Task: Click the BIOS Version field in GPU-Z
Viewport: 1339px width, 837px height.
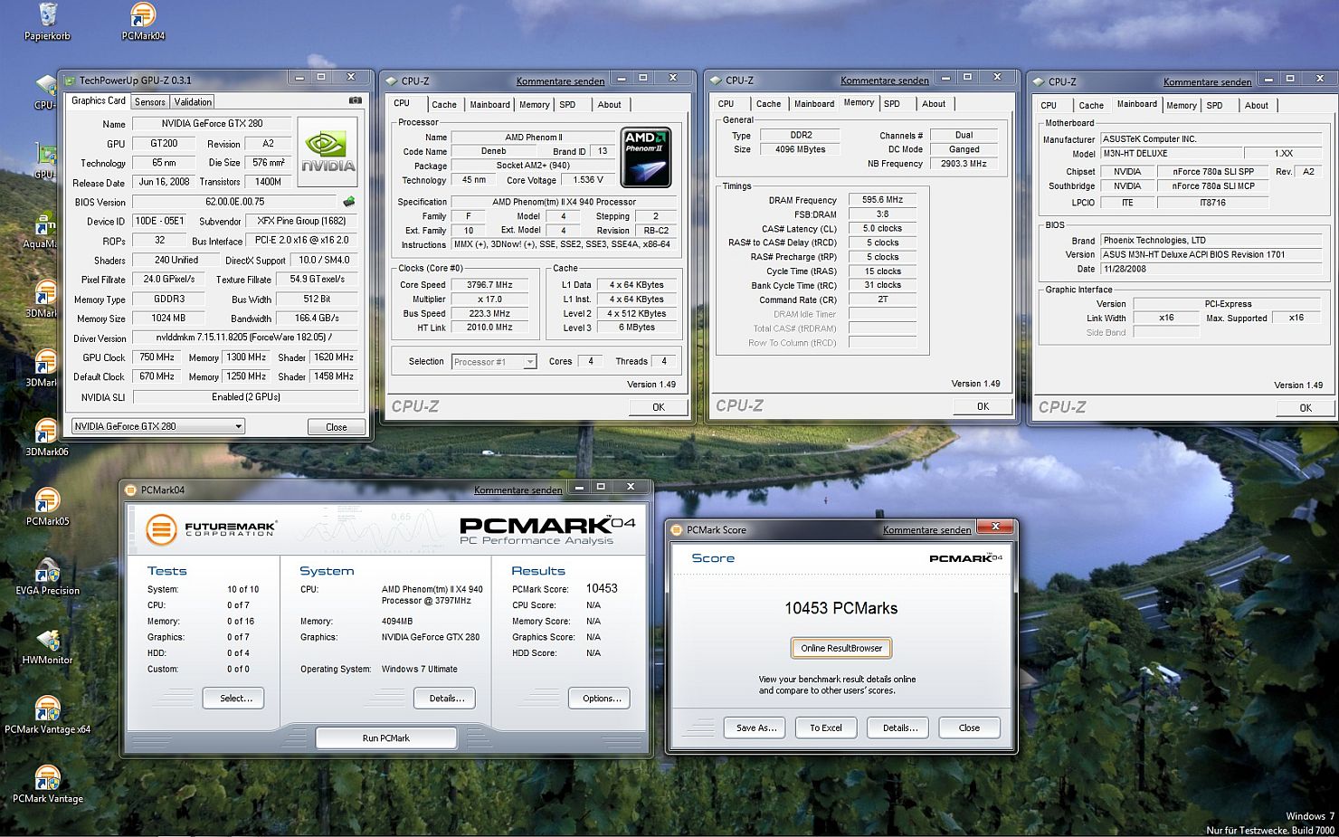Action: (x=235, y=202)
